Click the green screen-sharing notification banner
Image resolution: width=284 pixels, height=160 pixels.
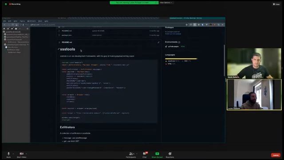[134, 3]
